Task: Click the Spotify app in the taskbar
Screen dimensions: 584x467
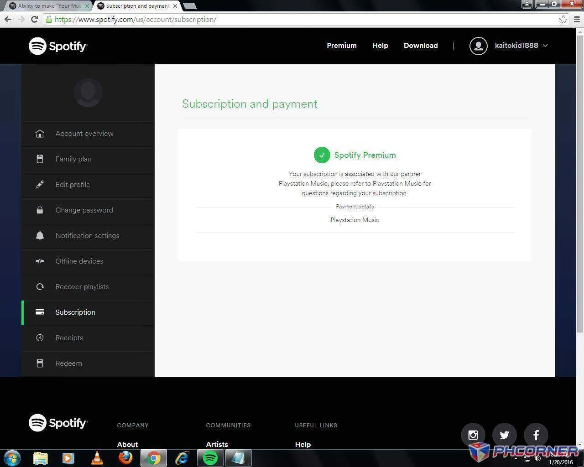Action: [210, 458]
